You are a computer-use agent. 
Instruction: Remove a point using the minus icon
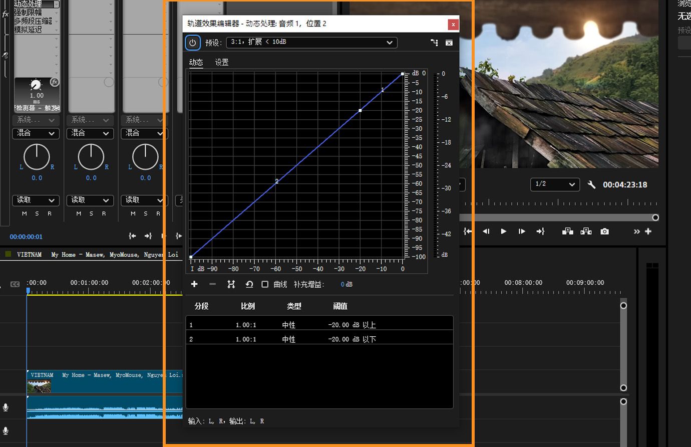[x=212, y=284]
